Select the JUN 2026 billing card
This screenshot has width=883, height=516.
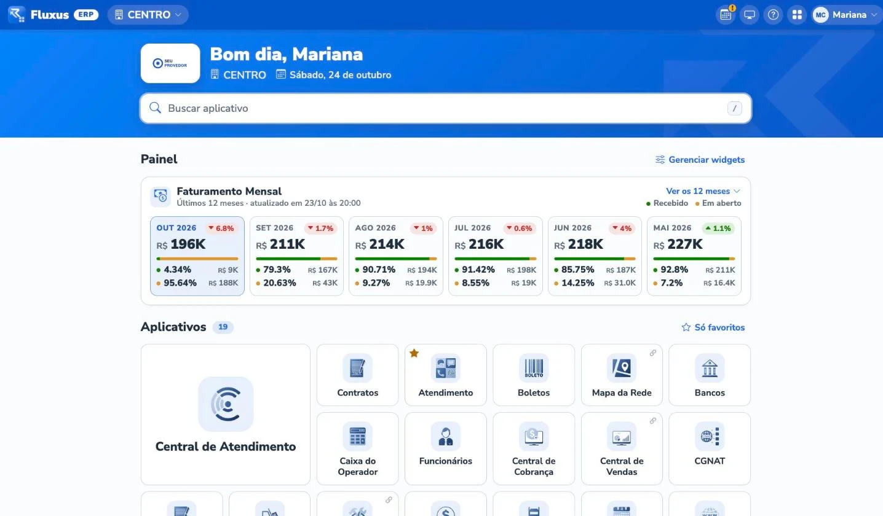[595, 256]
